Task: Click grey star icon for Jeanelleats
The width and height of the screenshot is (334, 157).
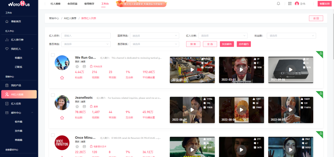Action: (77, 106)
